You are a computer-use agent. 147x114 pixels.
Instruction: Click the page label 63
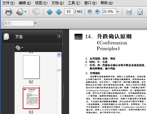point(31,112)
